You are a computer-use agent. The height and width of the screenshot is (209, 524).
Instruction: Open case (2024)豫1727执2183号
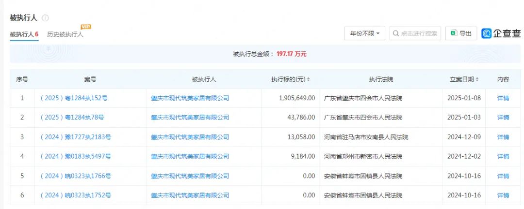75,137
